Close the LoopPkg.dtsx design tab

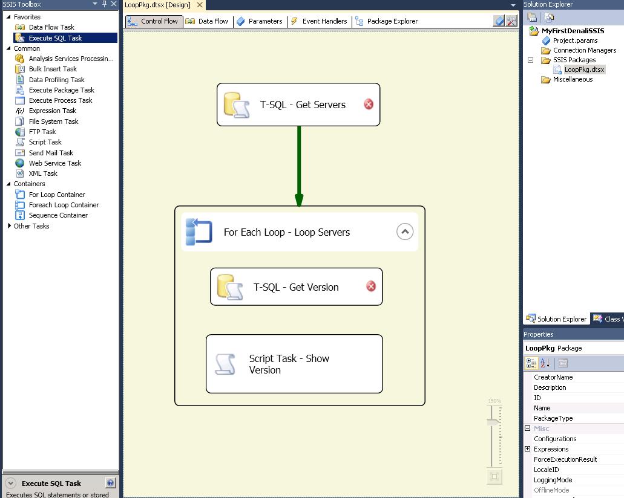pyautogui.click(x=200, y=5)
